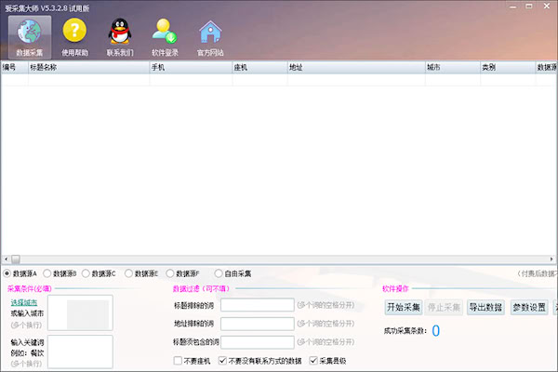558x372 pixels.
Task: Open 使用帮助 question mark icon
Action: [74, 37]
